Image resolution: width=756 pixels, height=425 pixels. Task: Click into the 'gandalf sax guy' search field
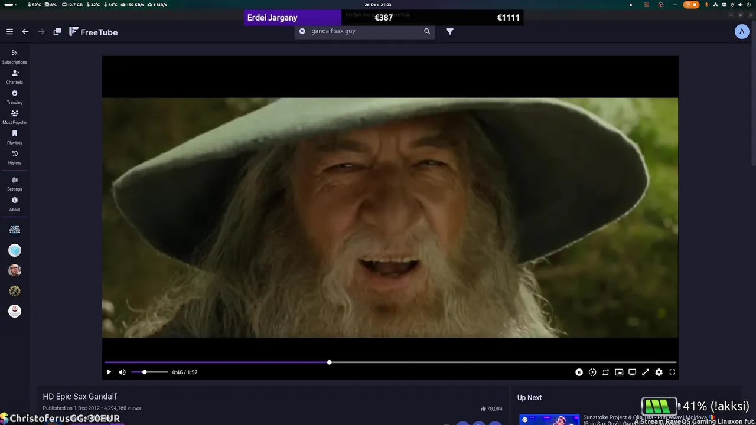pos(364,31)
